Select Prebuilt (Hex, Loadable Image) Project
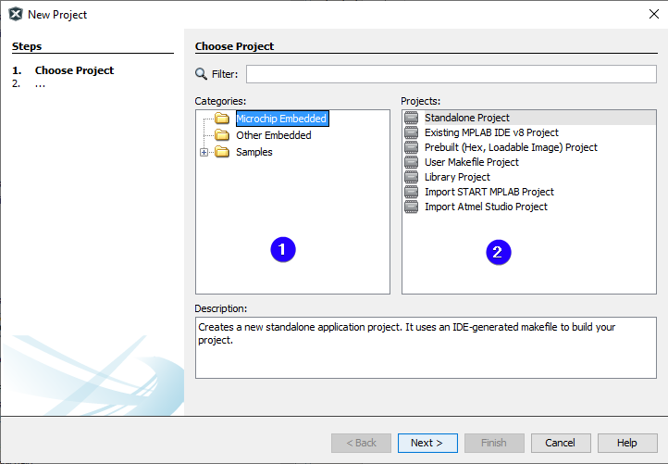The height and width of the screenshot is (464, 668). tap(511, 147)
